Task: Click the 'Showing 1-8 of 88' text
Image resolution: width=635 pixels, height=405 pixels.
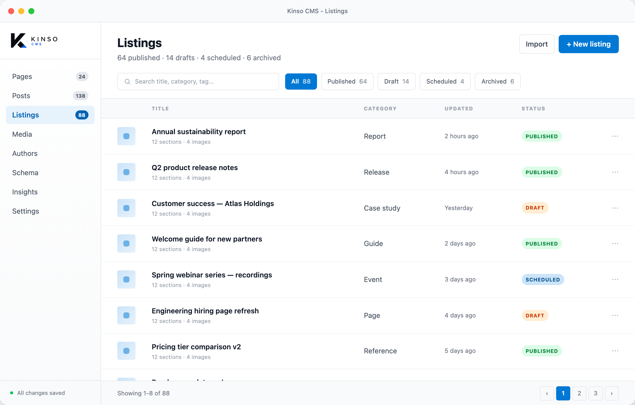Action: coord(143,393)
